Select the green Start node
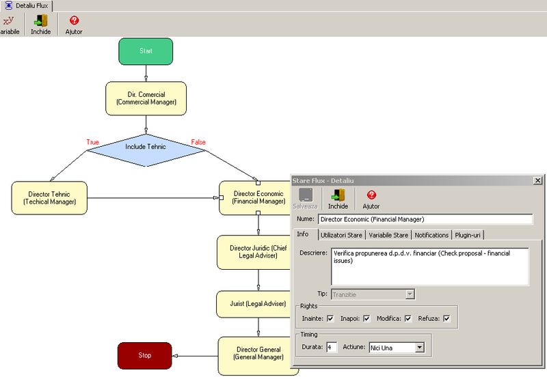547x379 pixels. pyautogui.click(x=146, y=51)
